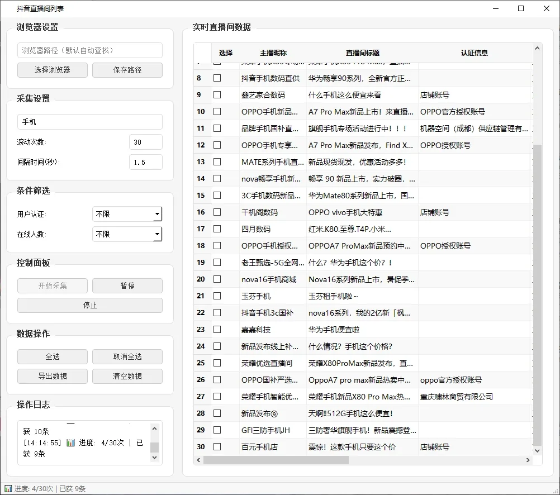Click the progress chart icon in status bar

point(8,488)
